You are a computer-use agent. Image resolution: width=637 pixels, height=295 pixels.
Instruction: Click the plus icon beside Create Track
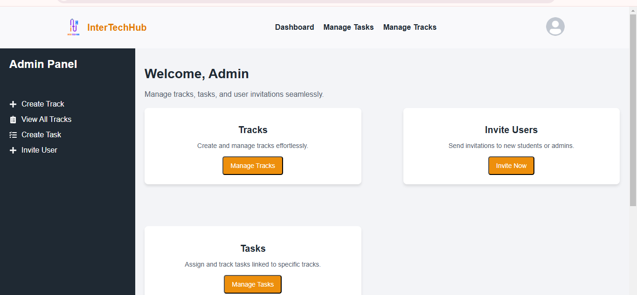pos(13,104)
